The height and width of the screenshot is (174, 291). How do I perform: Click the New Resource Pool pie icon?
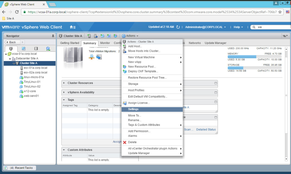(115, 36)
